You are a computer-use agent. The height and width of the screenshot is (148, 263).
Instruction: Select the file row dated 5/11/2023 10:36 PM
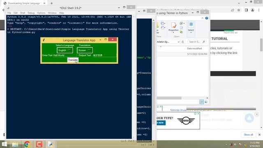click(x=183, y=54)
